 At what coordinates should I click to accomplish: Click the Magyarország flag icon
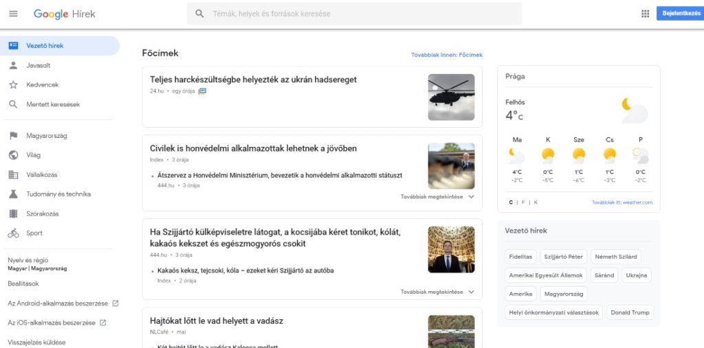tap(14, 136)
